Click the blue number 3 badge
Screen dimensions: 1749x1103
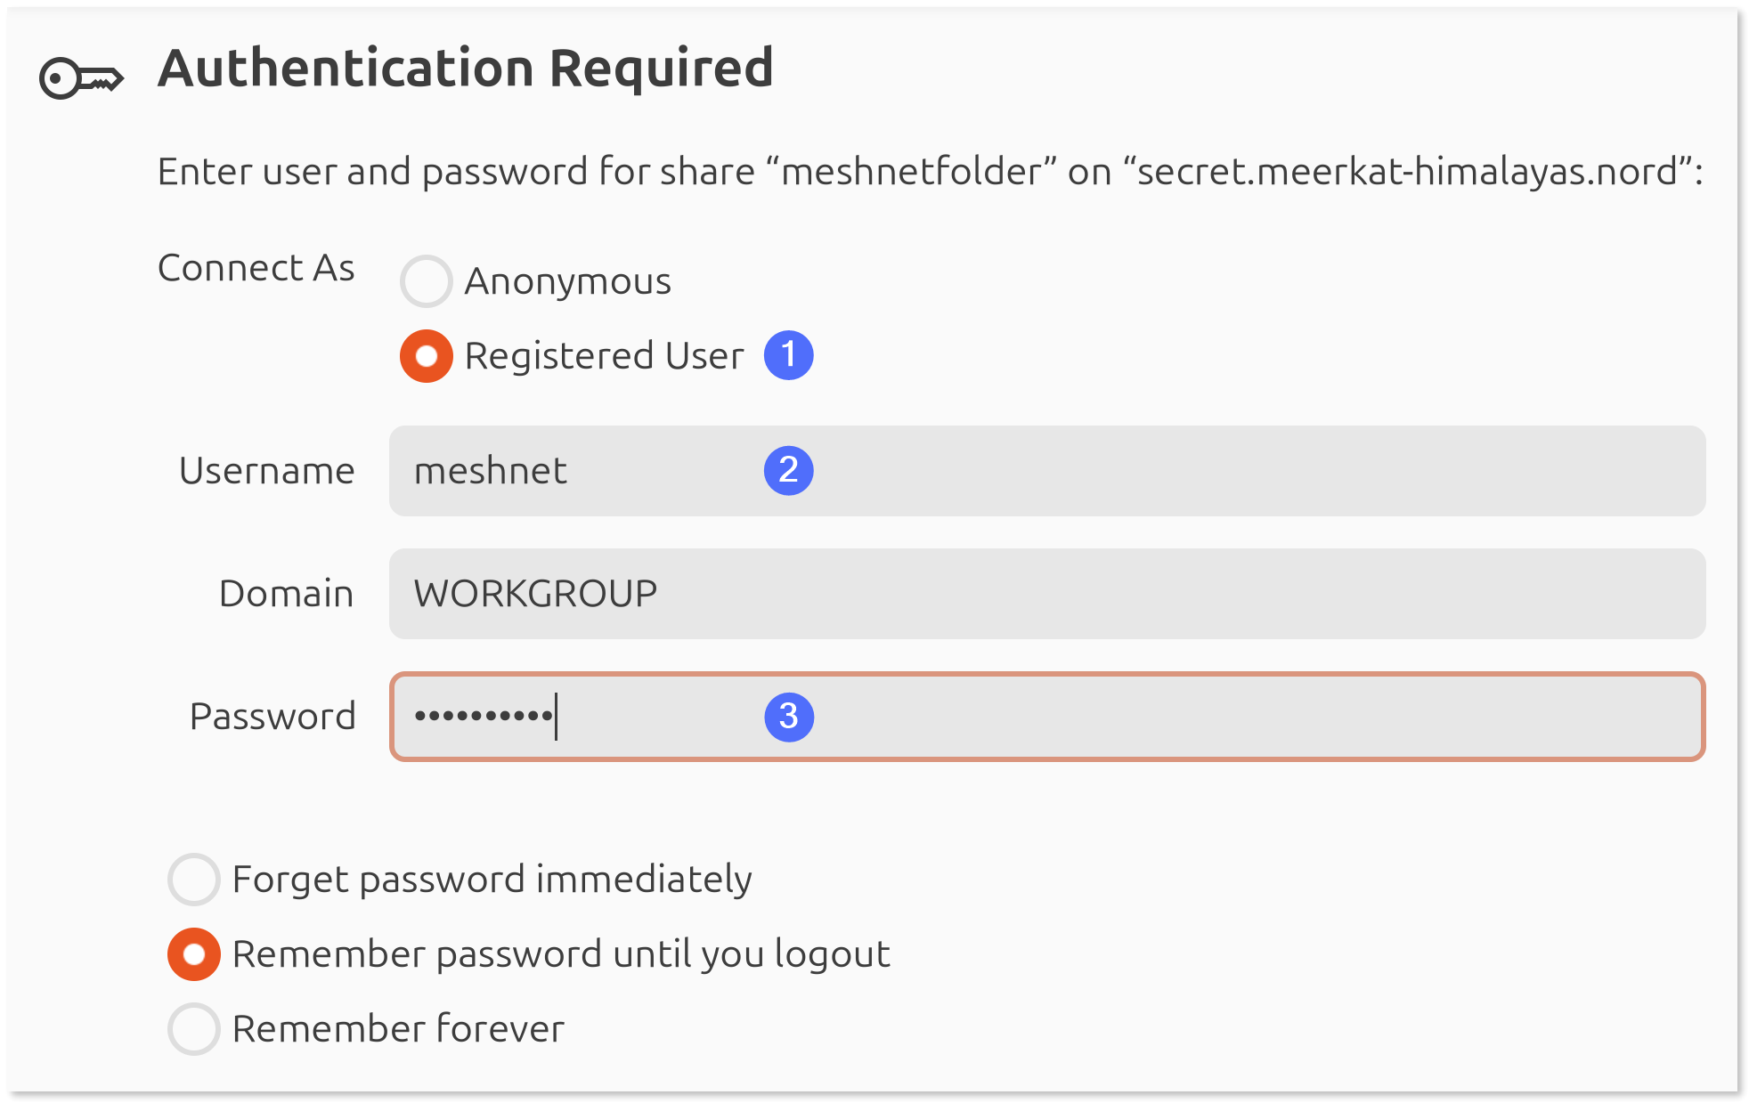click(x=788, y=717)
